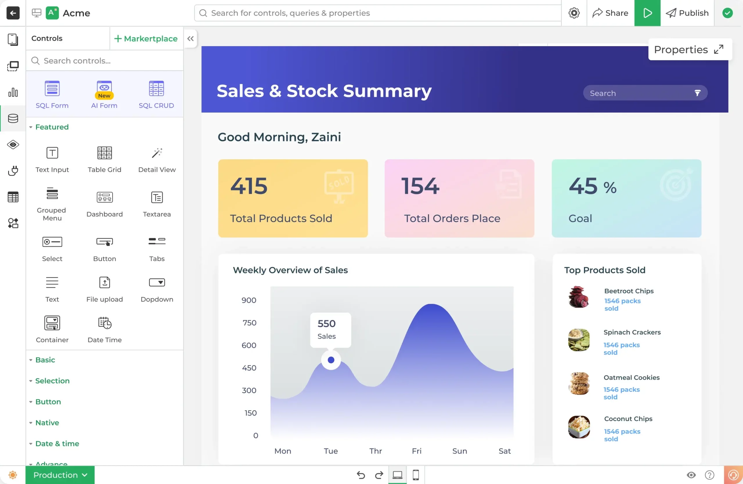This screenshot has height=484, width=743.
Task: Select the Table Grid control
Action: point(104,159)
